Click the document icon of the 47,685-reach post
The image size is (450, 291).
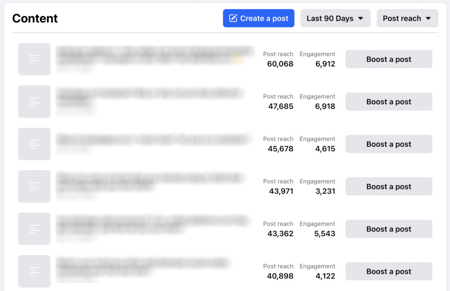click(34, 102)
